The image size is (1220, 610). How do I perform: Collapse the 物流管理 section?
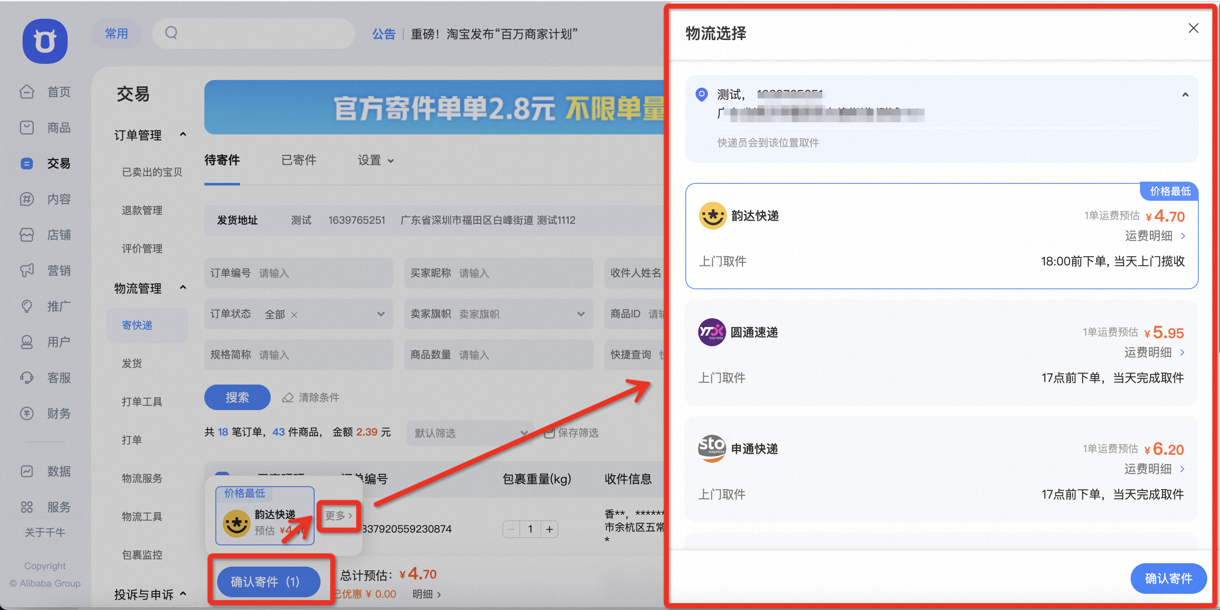tap(183, 288)
